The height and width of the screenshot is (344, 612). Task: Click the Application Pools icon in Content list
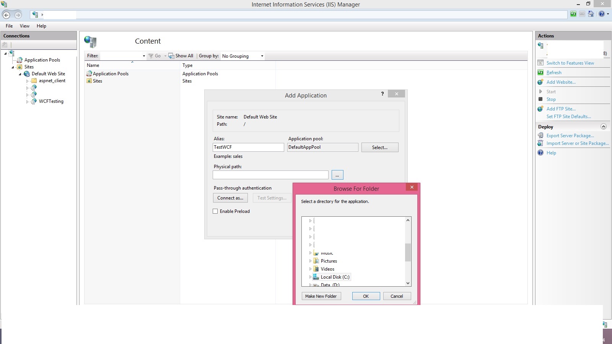pos(89,74)
